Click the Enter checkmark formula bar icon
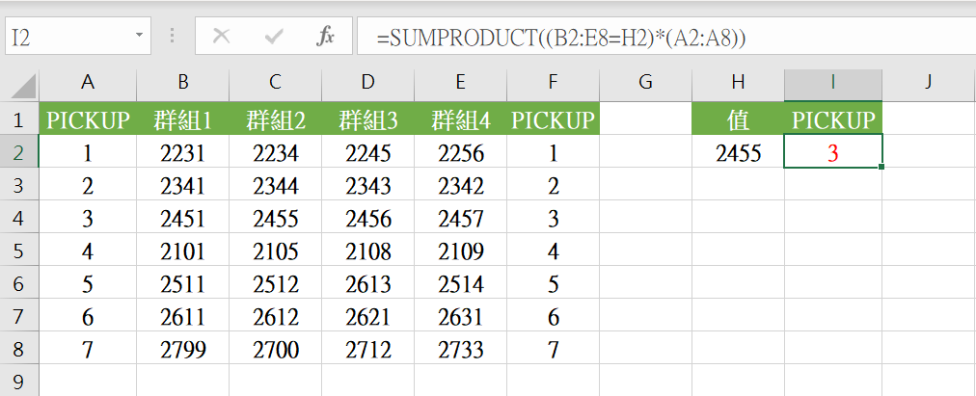Viewport: 976px width, 396px height. [274, 37]
